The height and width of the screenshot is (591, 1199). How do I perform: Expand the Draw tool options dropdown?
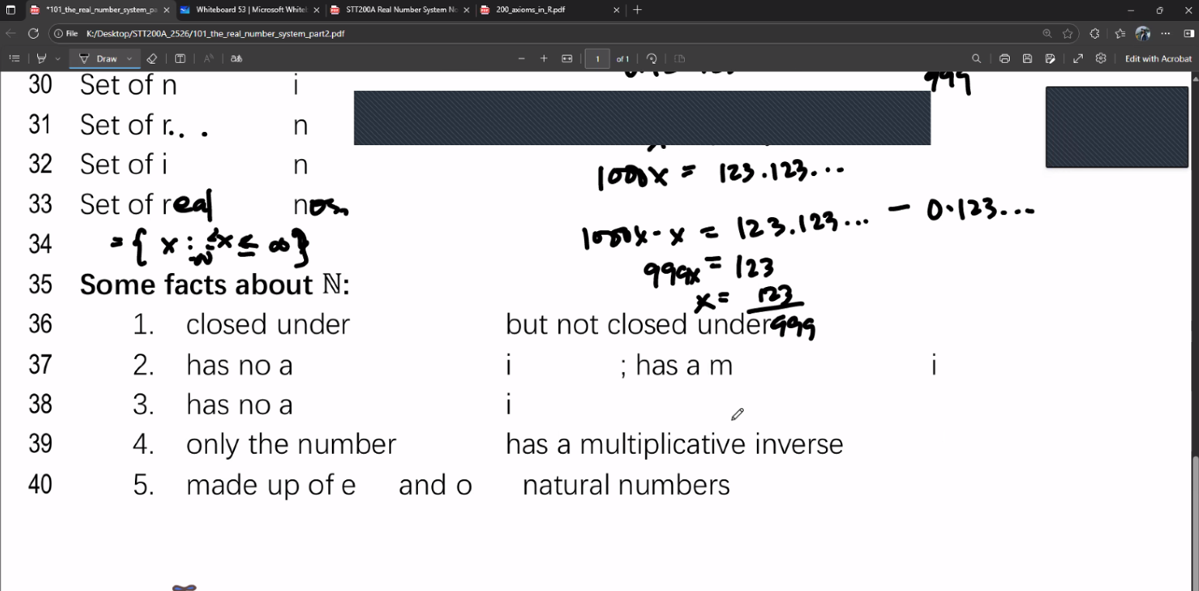[130, 59]
